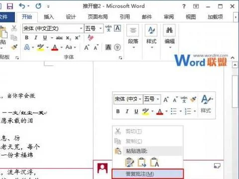Open the ribbon 样式 group
Viewport: 239px width, 179px height.
pos(151,37)
